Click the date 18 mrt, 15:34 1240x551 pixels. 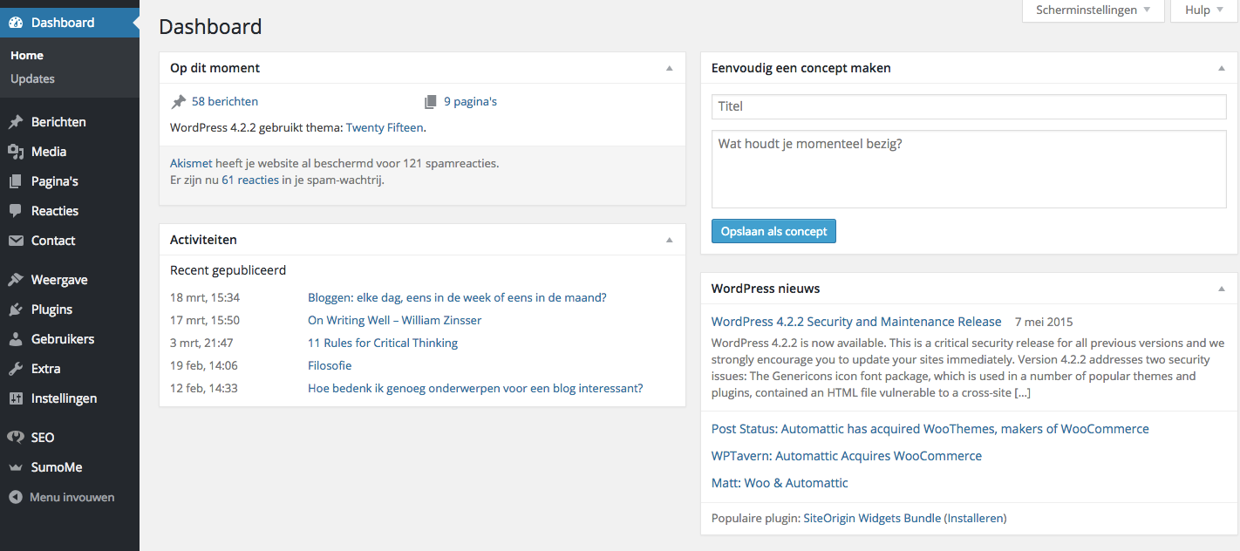click(x=205, y=297)
